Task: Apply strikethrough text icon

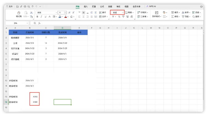Action: [49, 17]
